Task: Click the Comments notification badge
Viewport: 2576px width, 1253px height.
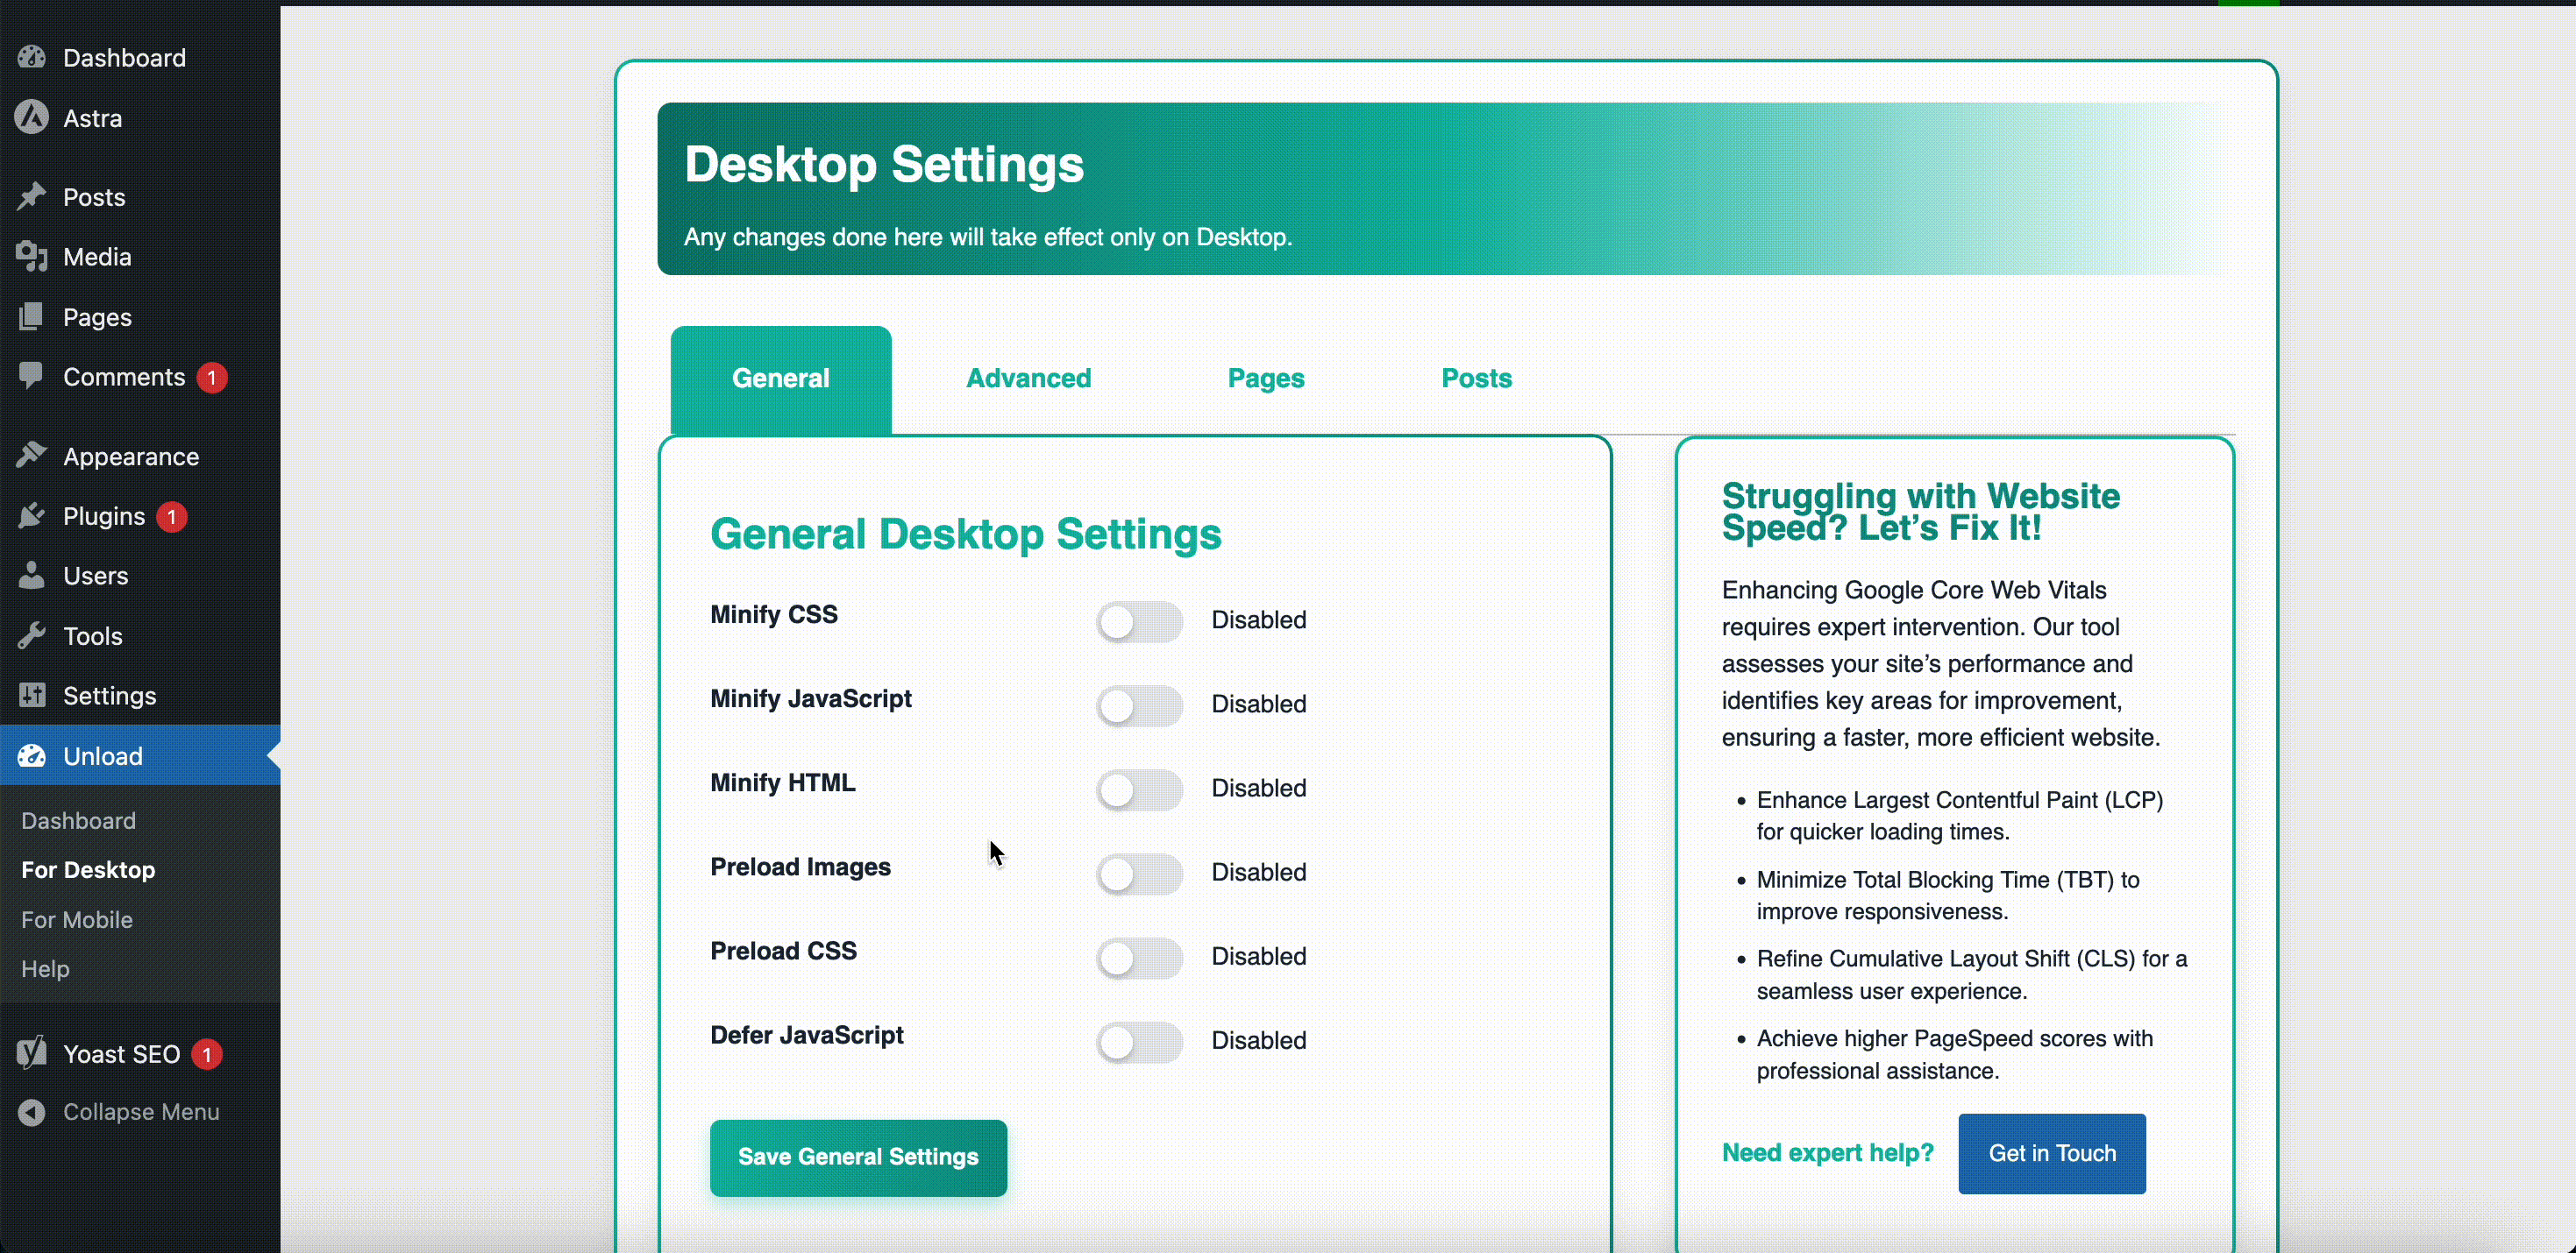Action: (x=211, y=378)
